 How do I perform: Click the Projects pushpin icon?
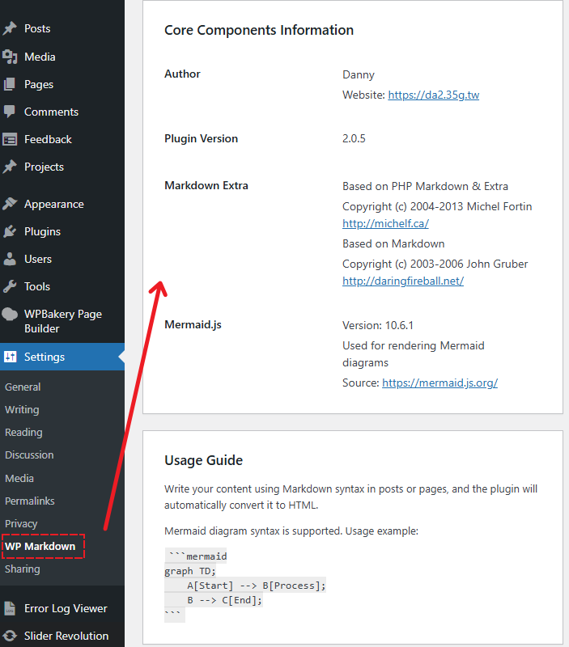[x=10, y=167]
